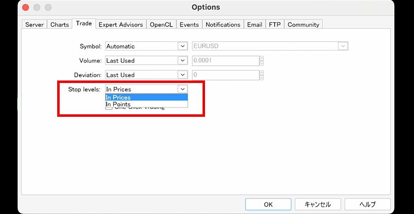Screen dimensions: 414x214
Task: Click the OK button
Action: [268, 204]
